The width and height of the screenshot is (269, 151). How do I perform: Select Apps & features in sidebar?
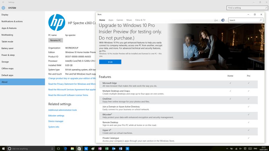[22, 28]
